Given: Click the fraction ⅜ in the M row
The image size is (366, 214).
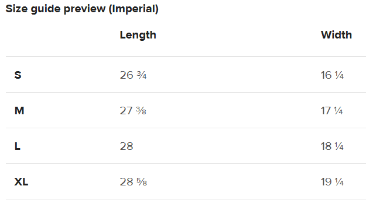Looking at the screenshot, I should point(141,111).
